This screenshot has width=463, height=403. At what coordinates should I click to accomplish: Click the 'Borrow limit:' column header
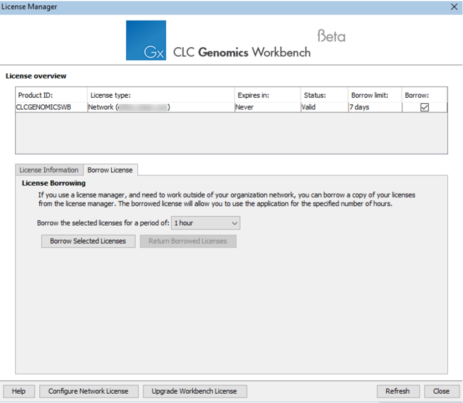(375, 95)
